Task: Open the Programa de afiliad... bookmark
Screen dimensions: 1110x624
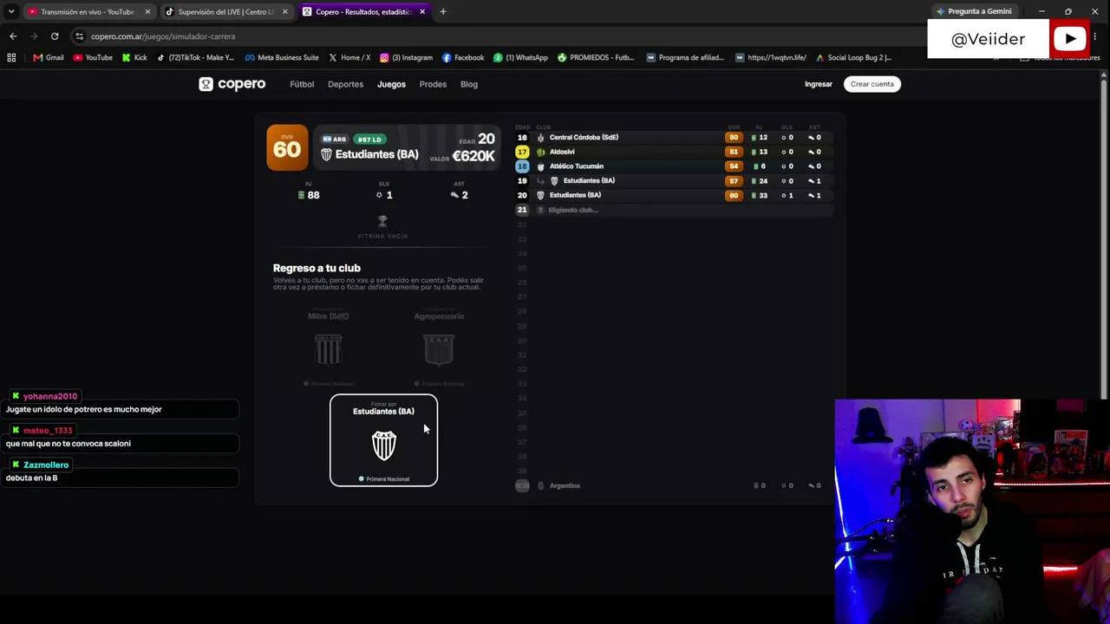Action: (x=685, y=57)
